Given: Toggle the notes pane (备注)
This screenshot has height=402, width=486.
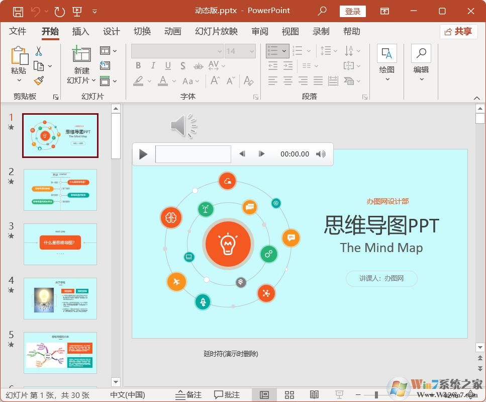Looking at the screenshot, I should click(188, 395).
